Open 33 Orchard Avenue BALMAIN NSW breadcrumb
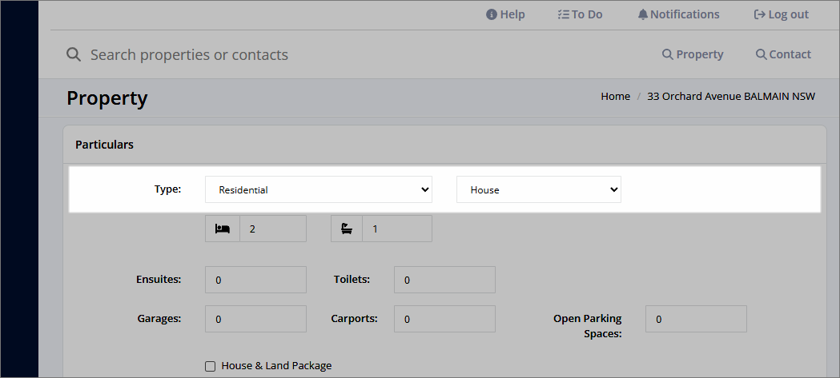Viewport: 840px width, 378px height. click(x=731, y=96)
